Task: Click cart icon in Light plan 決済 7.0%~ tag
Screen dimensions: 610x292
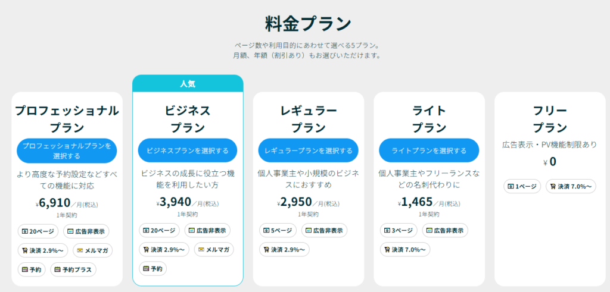Action: point(387,249)
